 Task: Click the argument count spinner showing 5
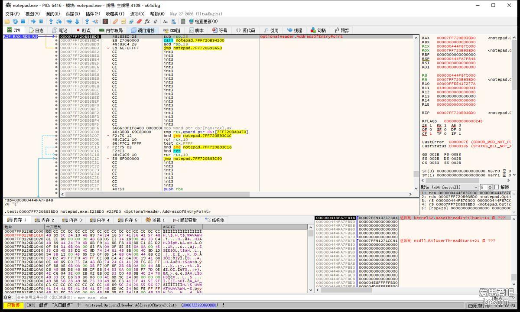[x=486, y=187]
